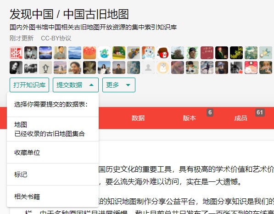Select the woman in white dress avatar

(104, 68)
